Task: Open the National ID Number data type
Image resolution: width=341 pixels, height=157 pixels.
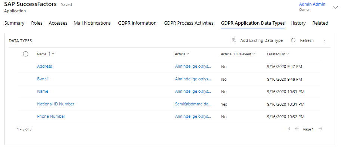Action: click(56, 104)
